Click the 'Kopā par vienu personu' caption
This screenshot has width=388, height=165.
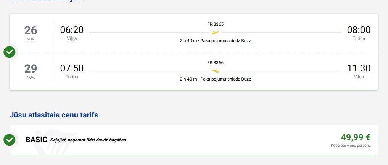(x=351, y=146)
